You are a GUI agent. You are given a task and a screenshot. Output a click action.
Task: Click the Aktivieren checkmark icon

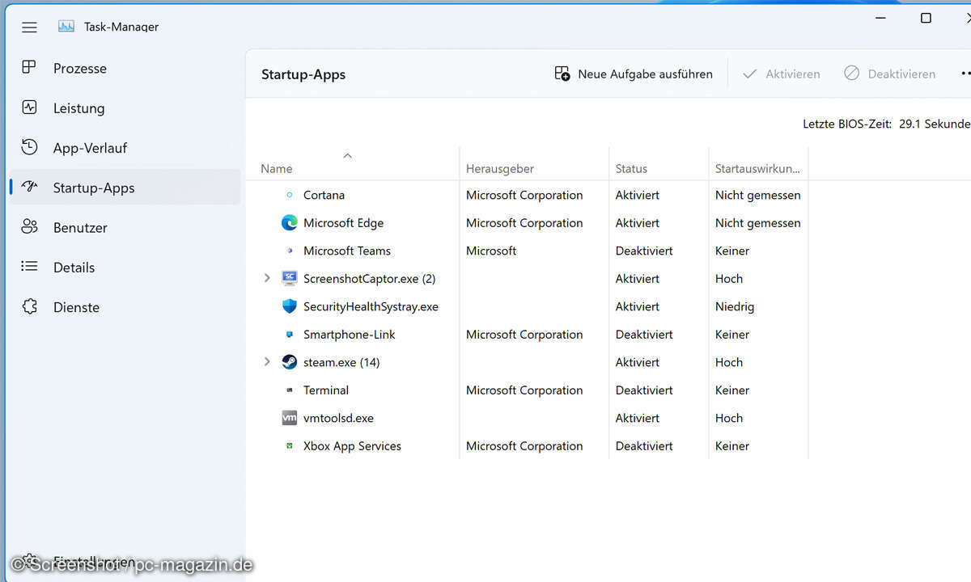(750, 74)
